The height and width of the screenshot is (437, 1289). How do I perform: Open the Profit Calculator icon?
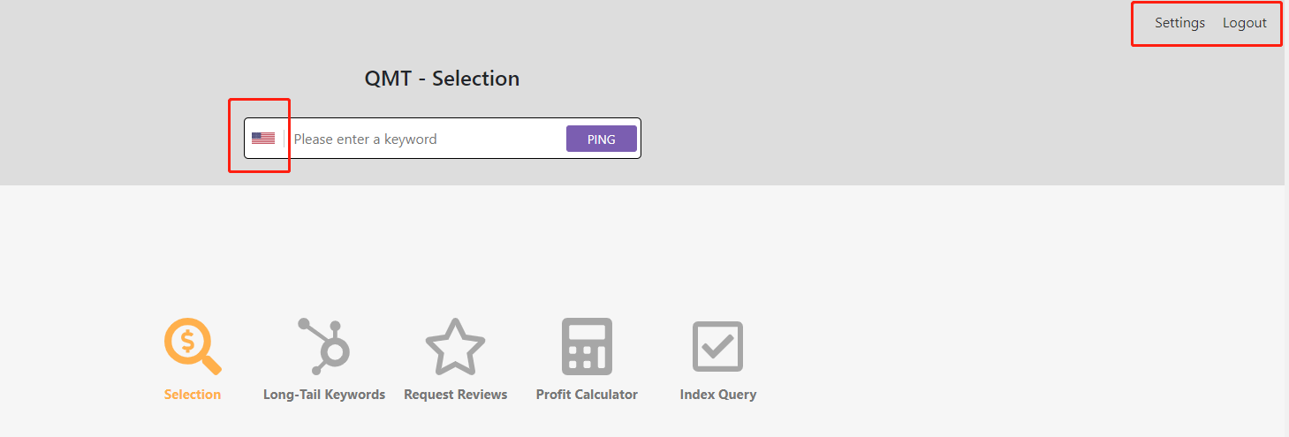[x=587, y=346]
